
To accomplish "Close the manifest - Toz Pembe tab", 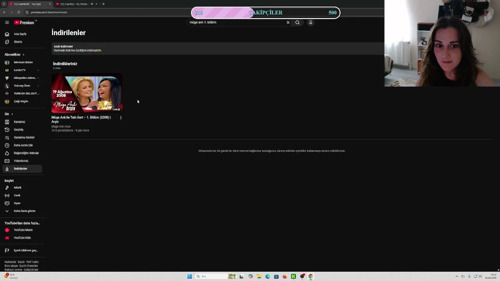I will pos(96,4).
